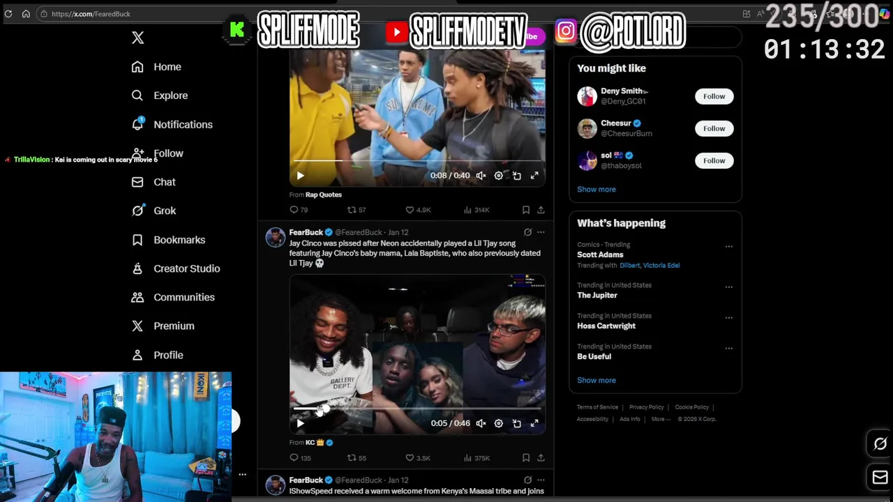Open the Be Useful trend
The image size is (893, 502).
(x=594, y=356)
